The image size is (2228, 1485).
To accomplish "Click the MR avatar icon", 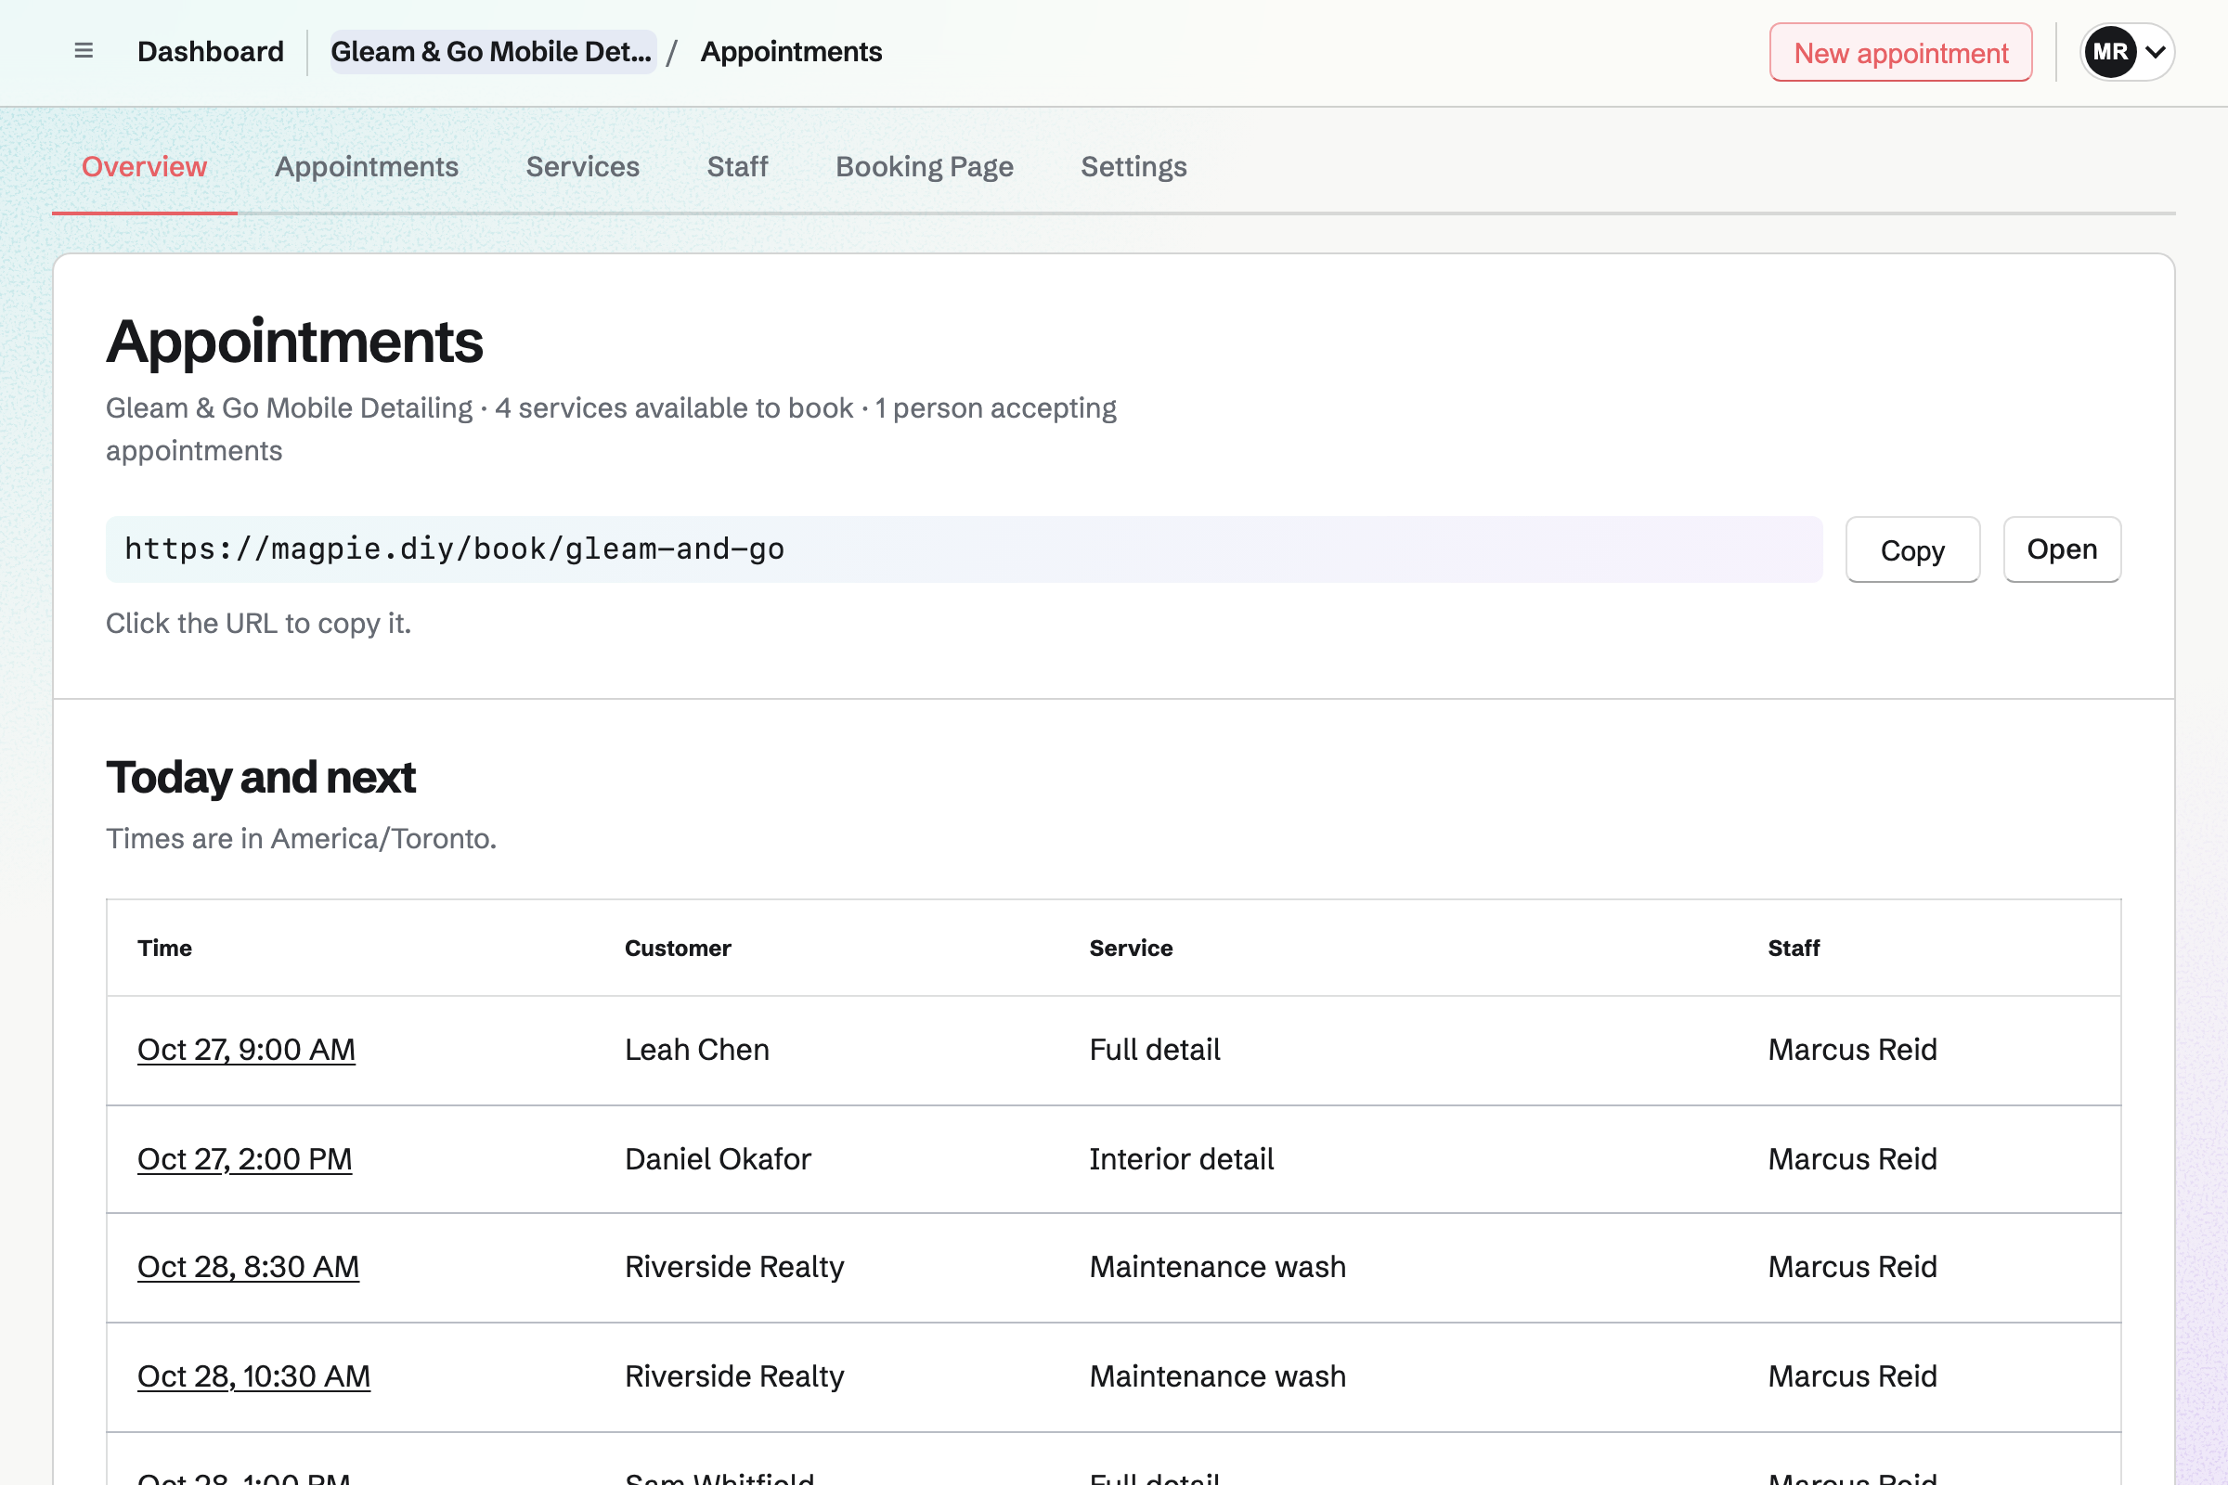I will tap(2110, 52).
